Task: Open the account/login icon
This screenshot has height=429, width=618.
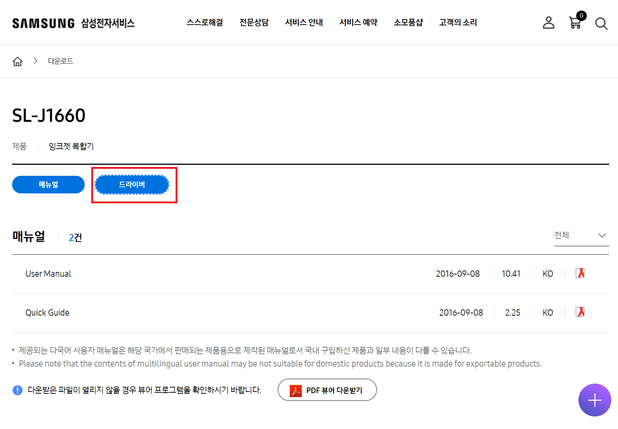Action: pyautogui.click(x=548, y=23)
